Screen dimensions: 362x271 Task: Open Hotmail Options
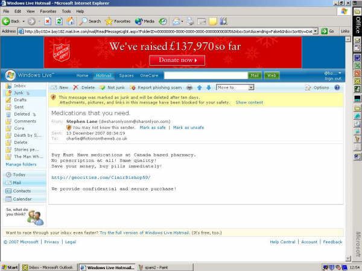point(317,87)
